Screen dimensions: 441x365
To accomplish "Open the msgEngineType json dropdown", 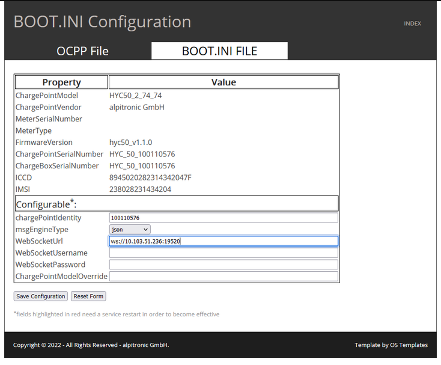I will click(x=130, y=229).
